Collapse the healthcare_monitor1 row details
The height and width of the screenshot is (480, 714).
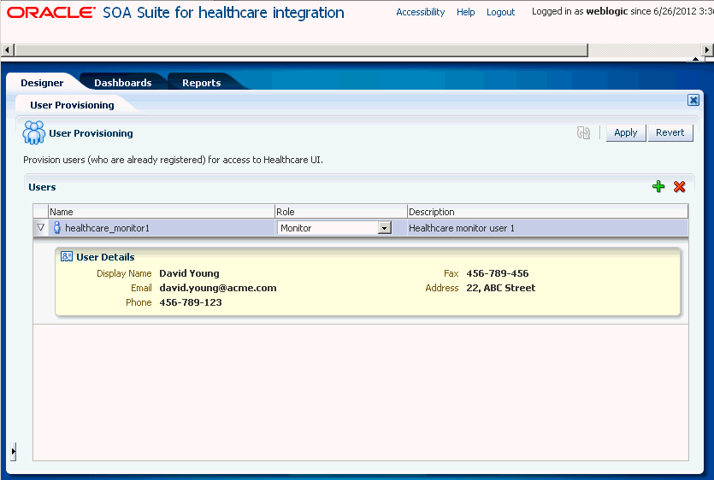point(40,227)
